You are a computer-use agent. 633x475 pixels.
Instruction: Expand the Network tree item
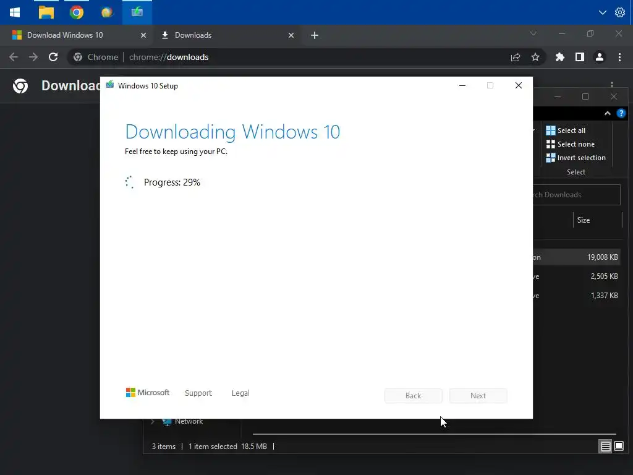pyautogui.click(x=153, y=422)
